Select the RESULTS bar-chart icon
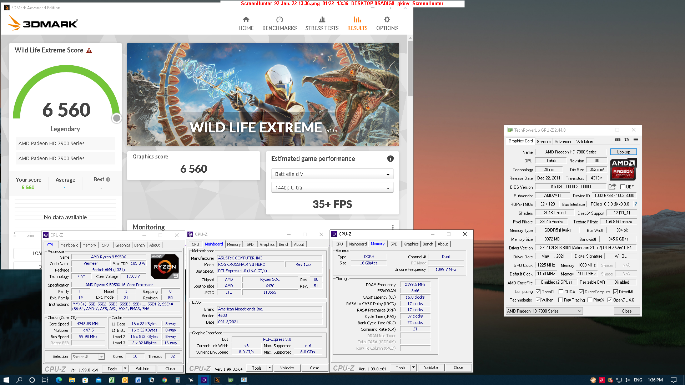Viewport: 685px width, 385px height. pos(357,20)
